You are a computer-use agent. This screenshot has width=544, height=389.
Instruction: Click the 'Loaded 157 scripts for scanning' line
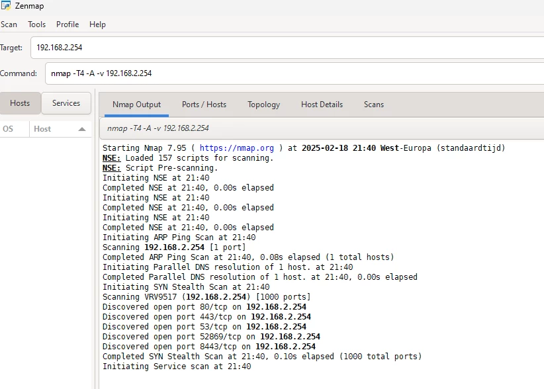tap(188, 158)
